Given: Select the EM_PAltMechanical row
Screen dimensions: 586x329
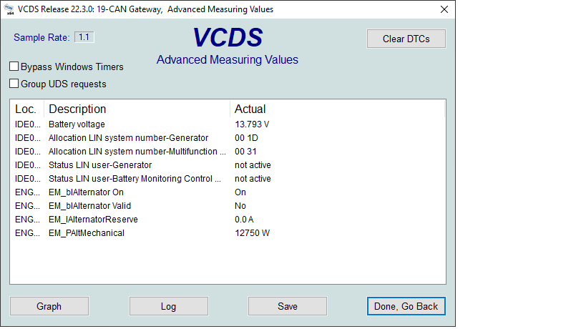Looking at the screenshot, I should [x=228, y=233].
